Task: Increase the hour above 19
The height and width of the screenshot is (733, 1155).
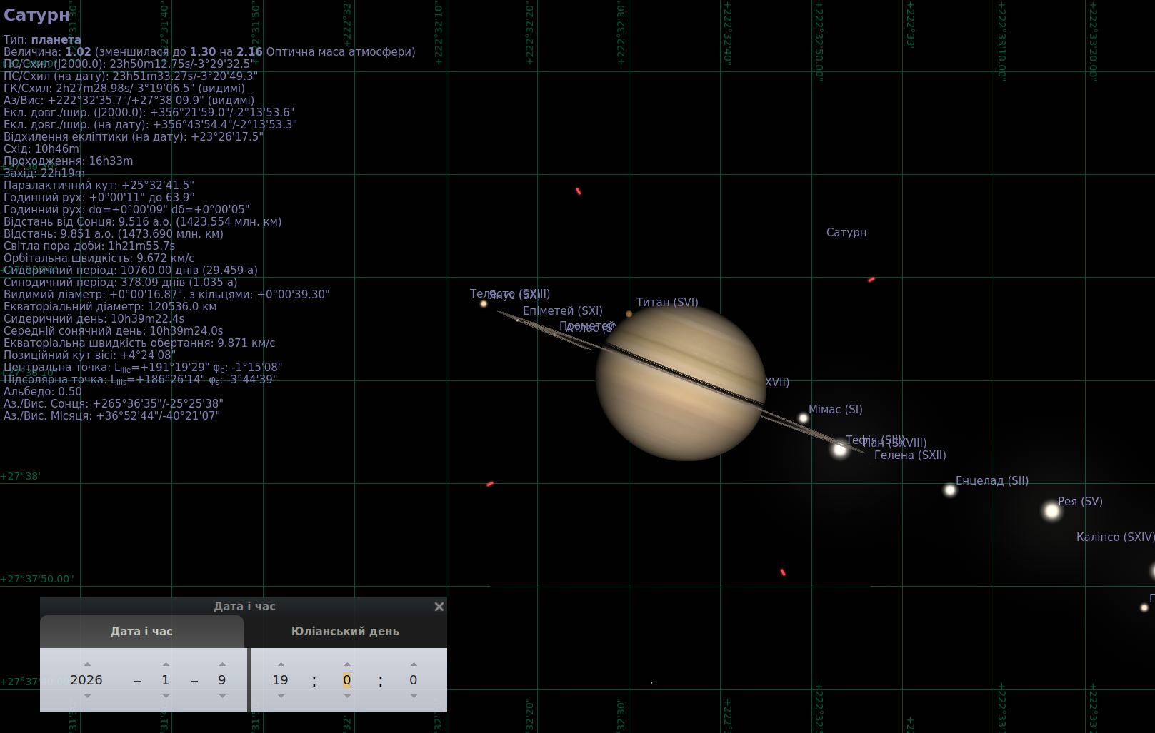Action: coord(281,664)
